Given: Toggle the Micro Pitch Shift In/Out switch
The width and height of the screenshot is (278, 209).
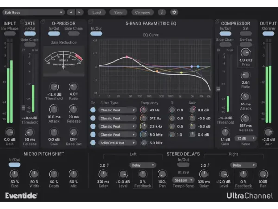Looking at the screenshot, I should coord(14,165).
